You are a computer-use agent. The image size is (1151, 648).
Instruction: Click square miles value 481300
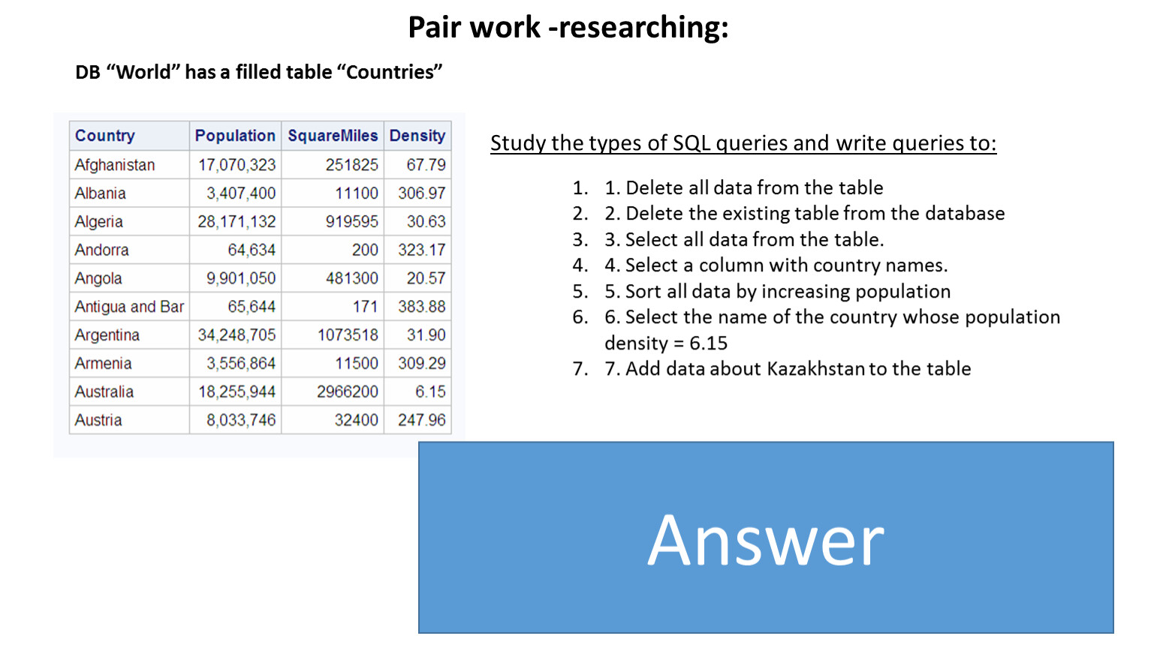(351, 278)
